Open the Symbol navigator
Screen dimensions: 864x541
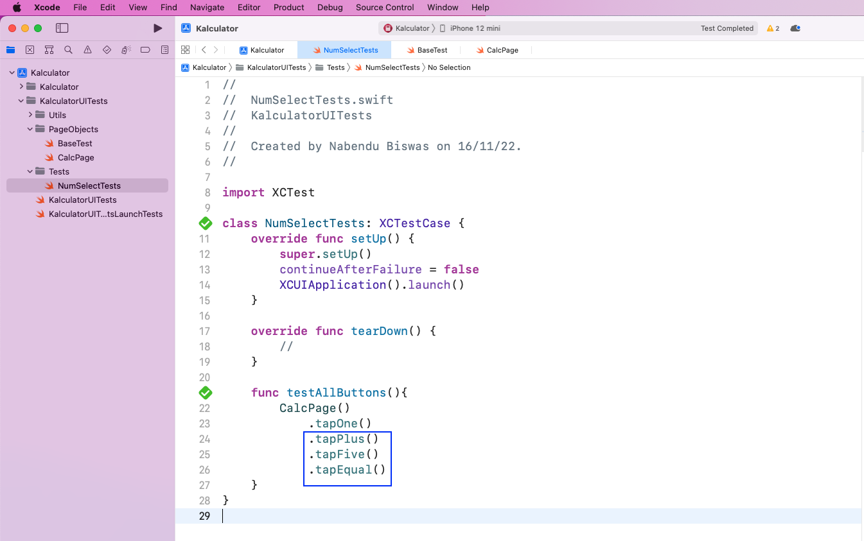[x=49, y=50]
